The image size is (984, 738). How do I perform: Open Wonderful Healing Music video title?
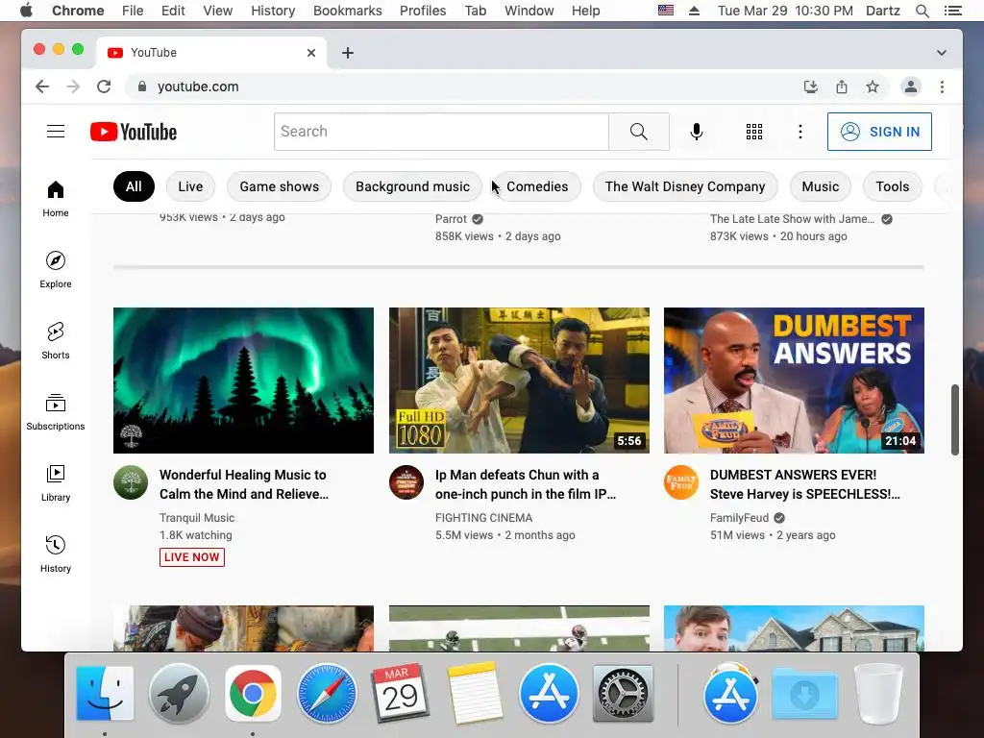[x=244, y=484]
